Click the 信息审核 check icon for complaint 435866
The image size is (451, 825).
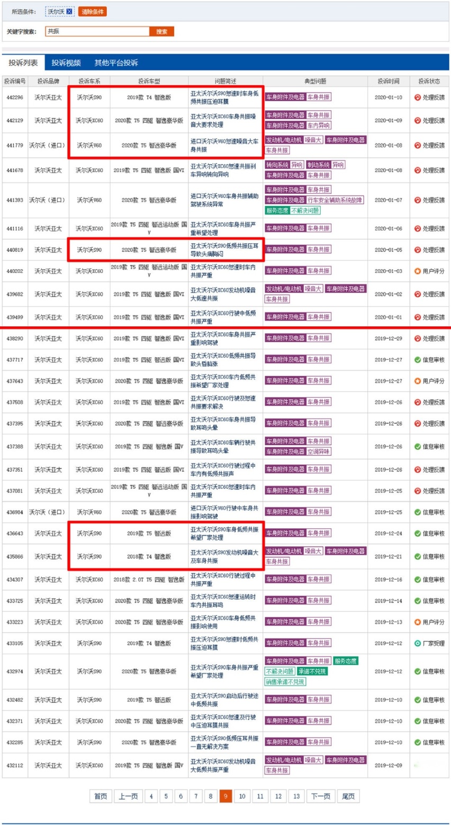[x=417, y=556]
